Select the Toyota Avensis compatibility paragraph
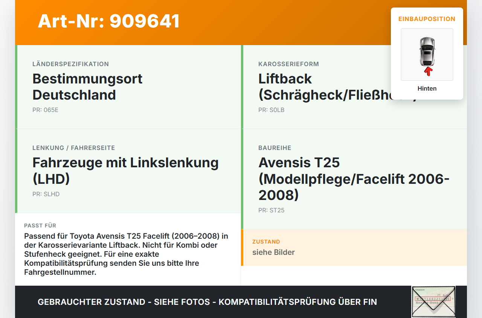The height and width of the screenshot is (318, 482). pos(126,254)
